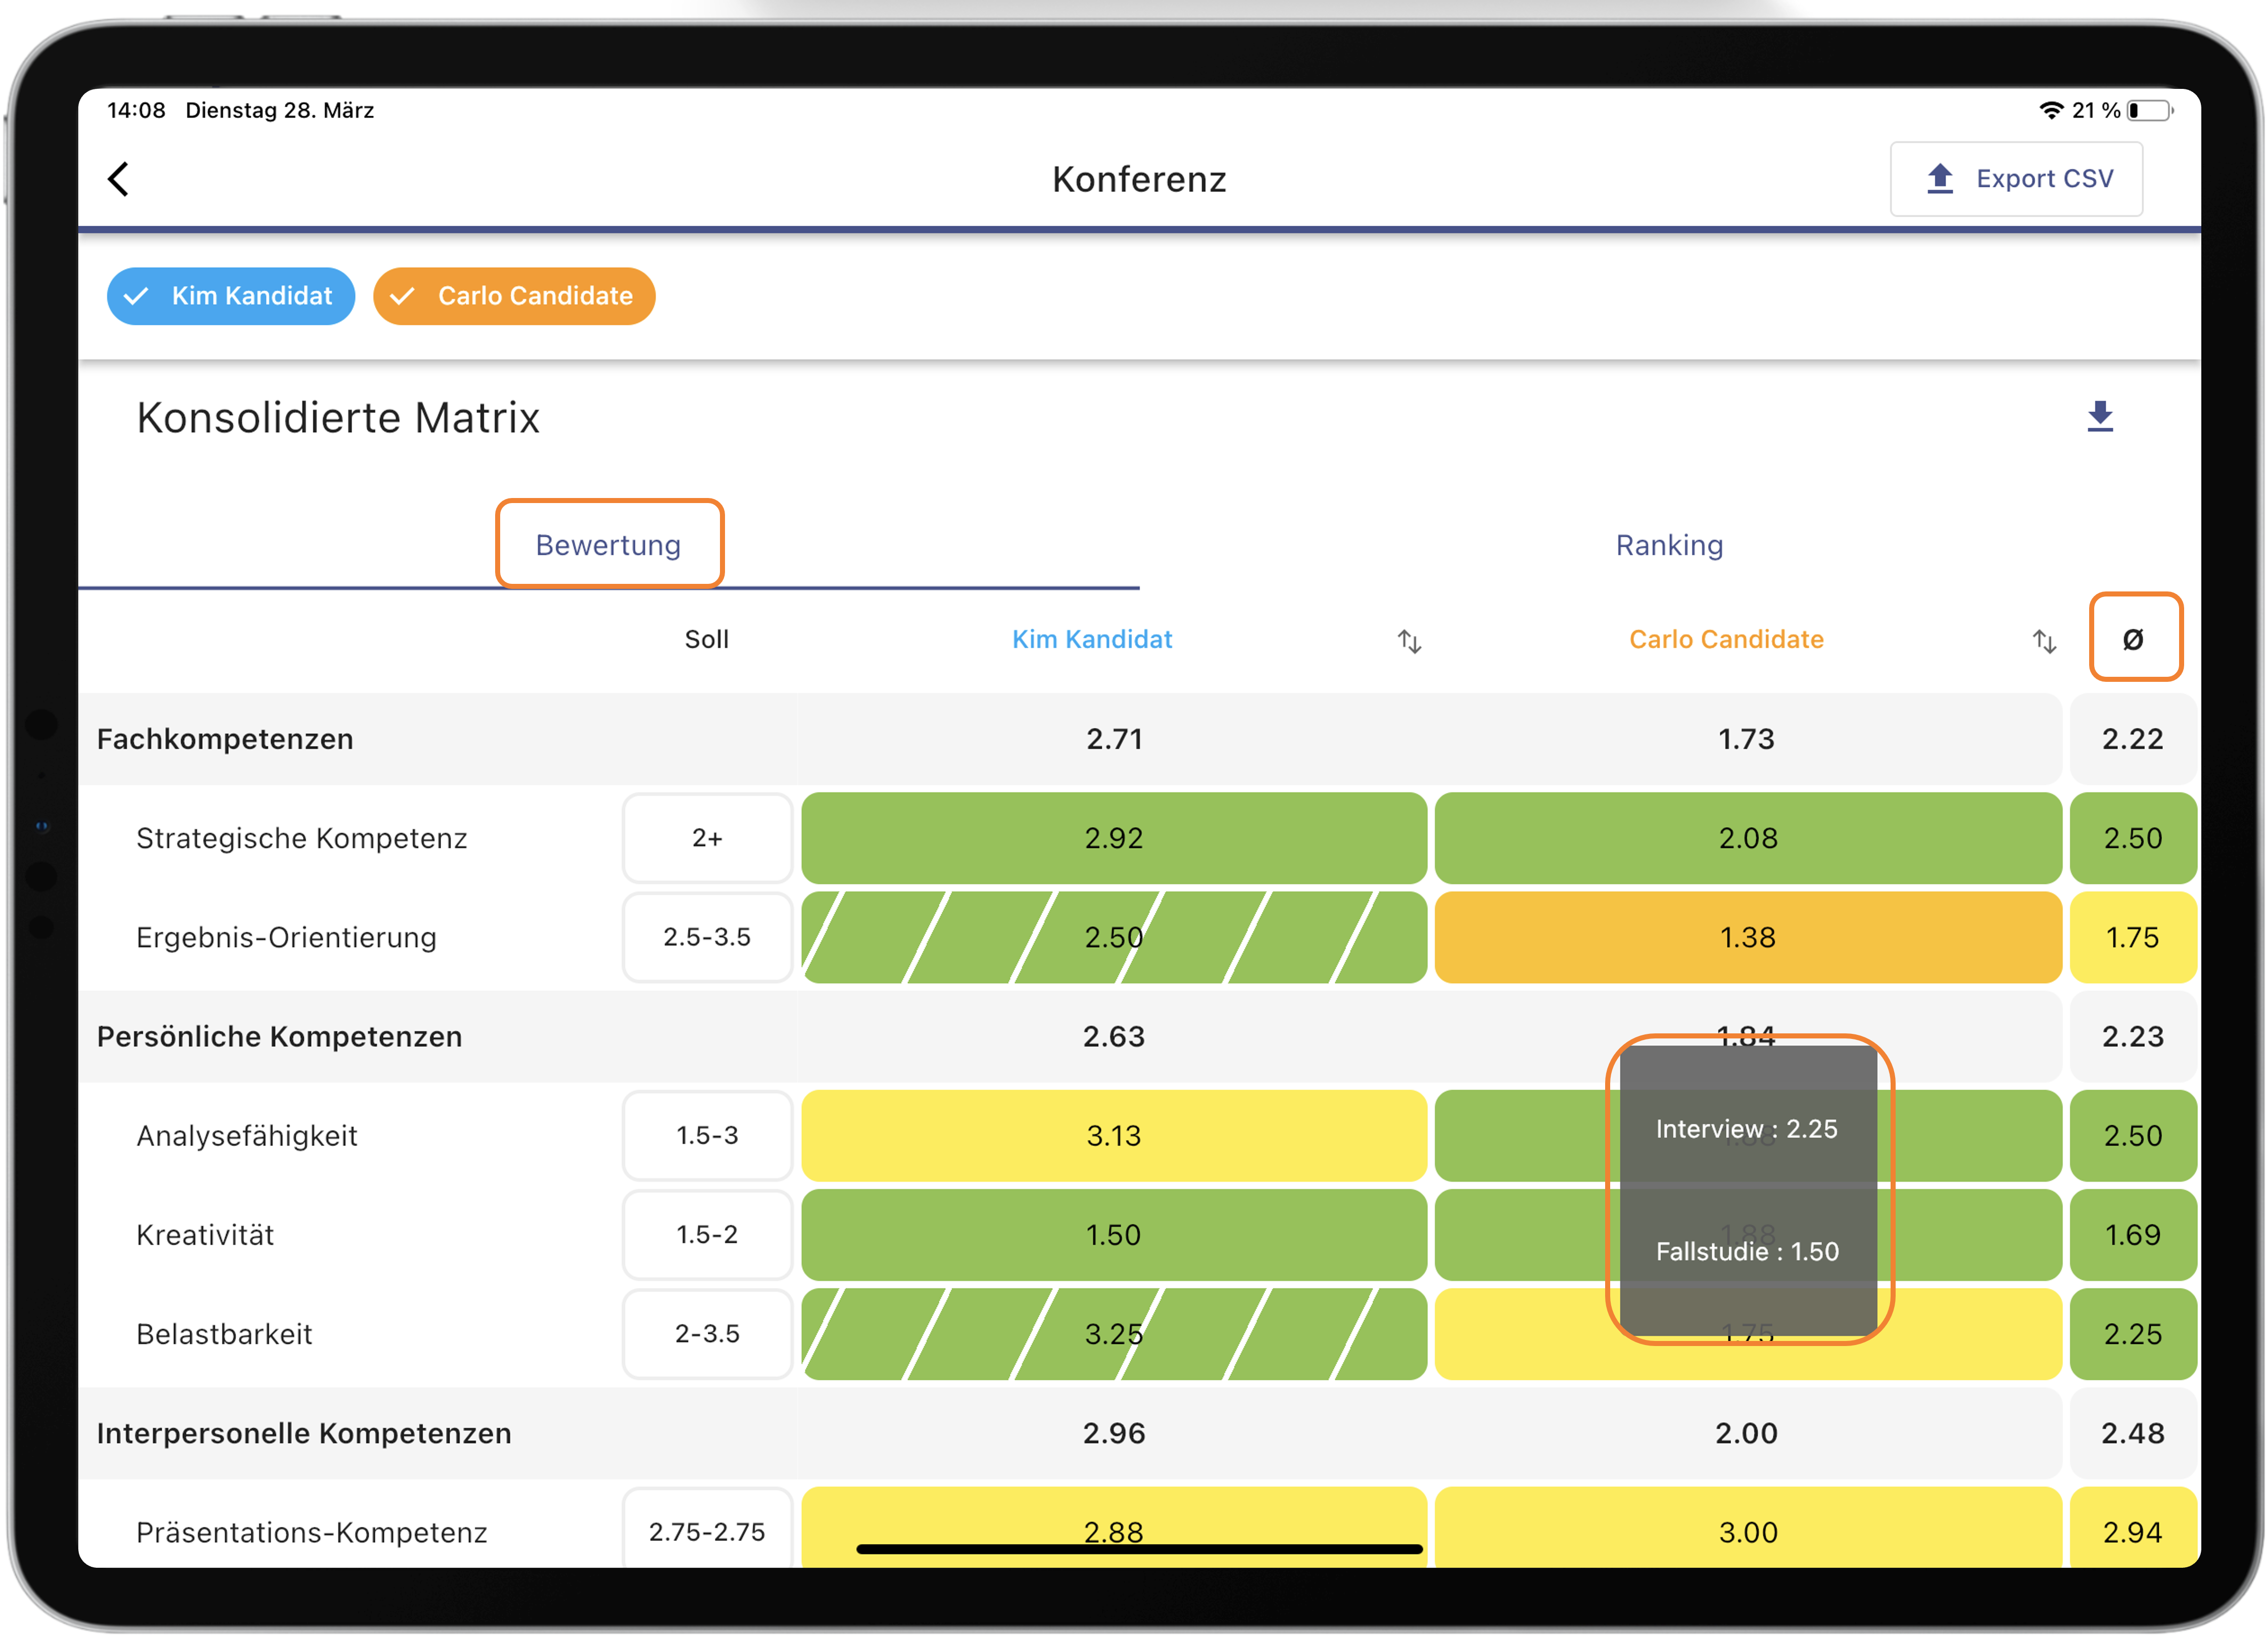Collapse the Fachkompetenzen group row

[x=225, y=738]
